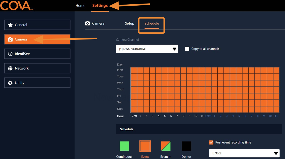Switch to the Setup tab
Image resolution: width=285 pixels, height=159 pixels.
pyautogui.click(x=130, y=23)
